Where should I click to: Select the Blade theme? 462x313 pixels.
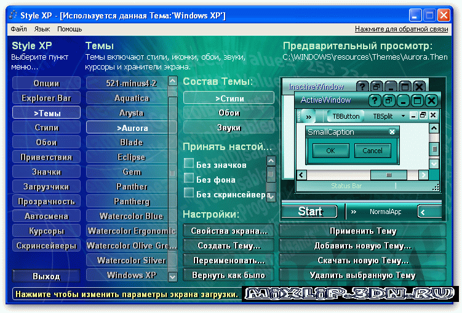pyautogui.click(x=127, y=142)
